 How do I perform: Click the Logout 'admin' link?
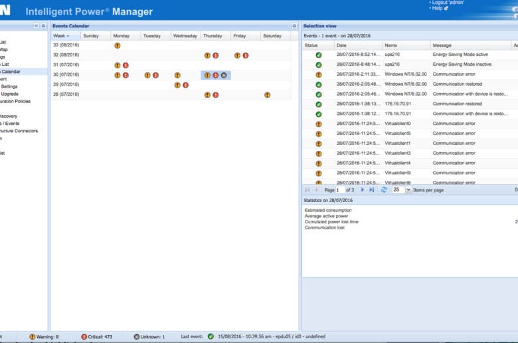pyautogui.click(x=448, y=2)
